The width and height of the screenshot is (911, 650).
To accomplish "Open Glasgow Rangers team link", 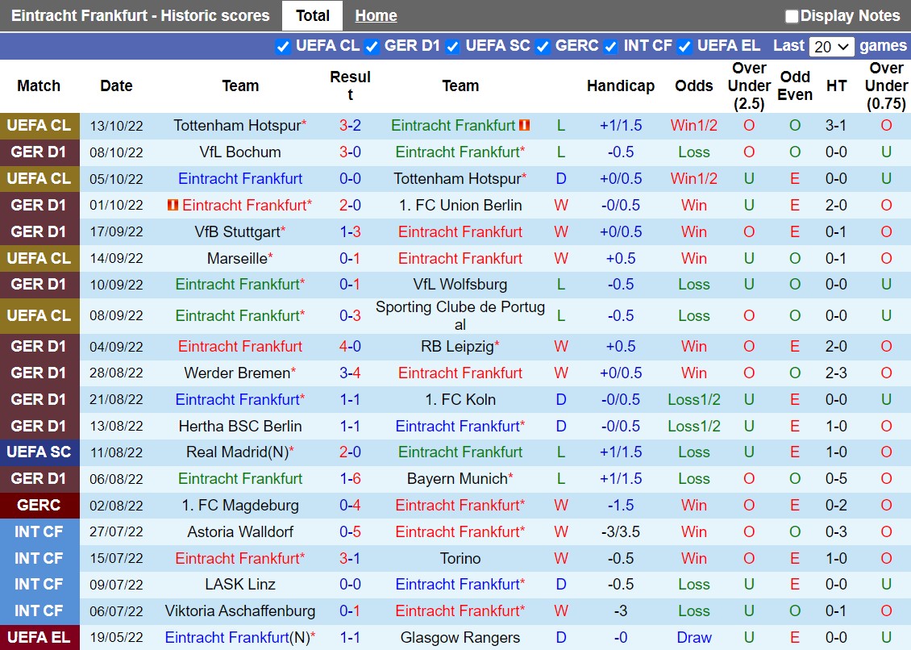I will (460, 638).
